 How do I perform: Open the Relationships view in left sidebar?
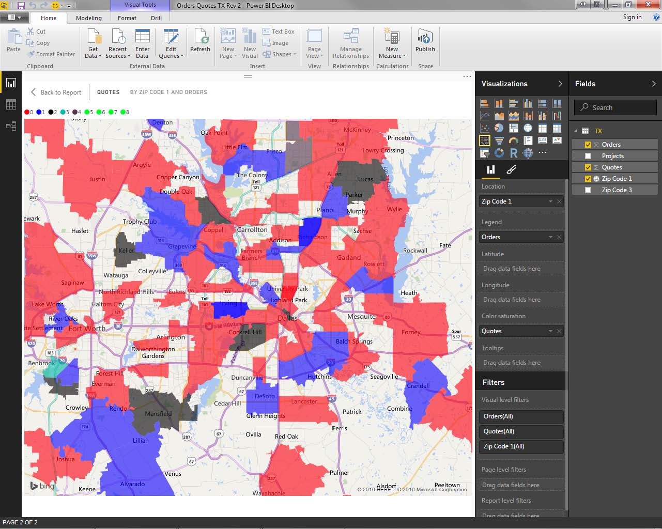[x=11, y=126]
